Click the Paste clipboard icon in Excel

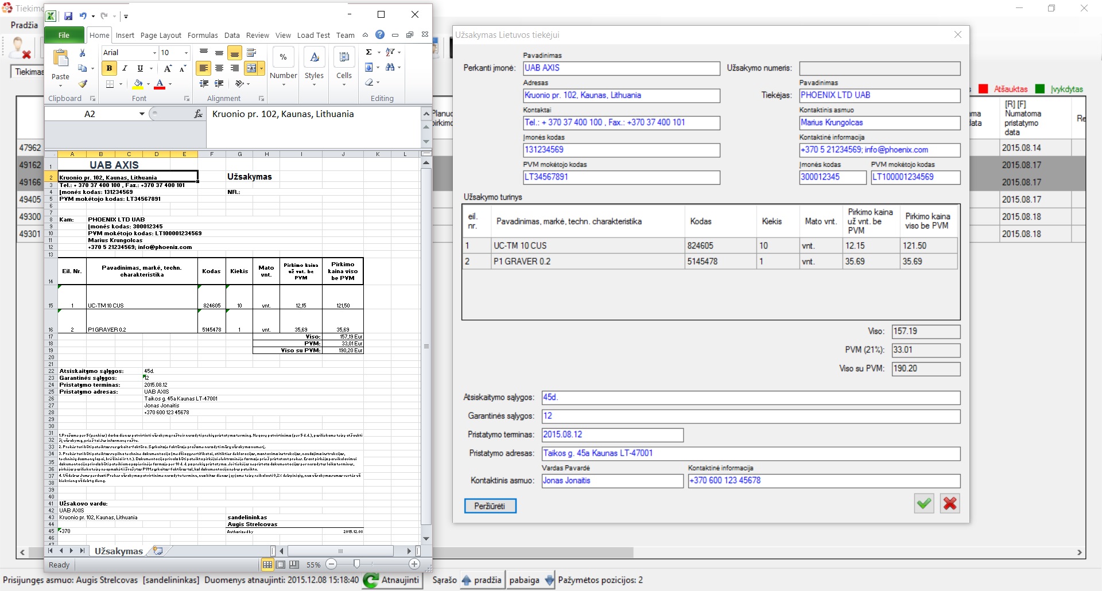(60, 59)
